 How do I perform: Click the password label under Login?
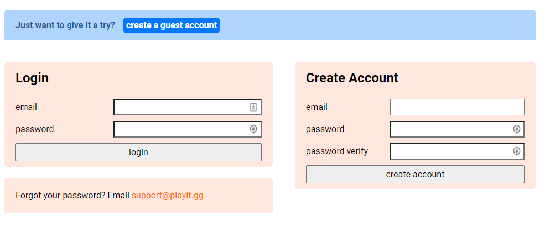[x=35, y=129]
